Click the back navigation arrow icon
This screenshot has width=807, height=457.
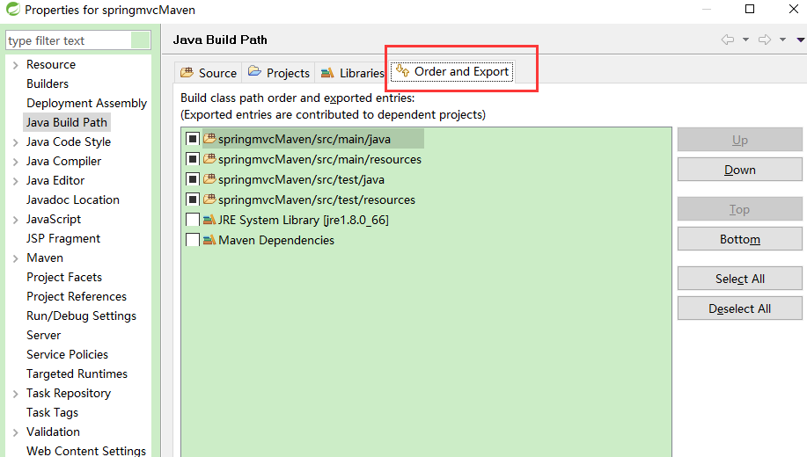[x=728, y=40]
